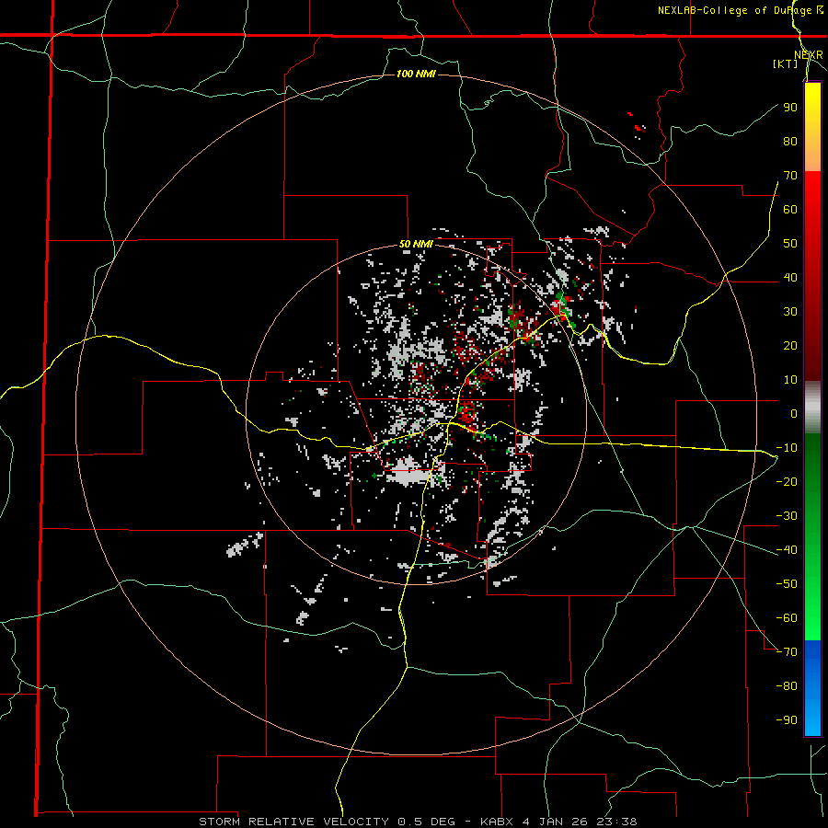This screenshot has width=828, height=828.
Task: Click the 90 value on the velocity scale
Action: 790,108
